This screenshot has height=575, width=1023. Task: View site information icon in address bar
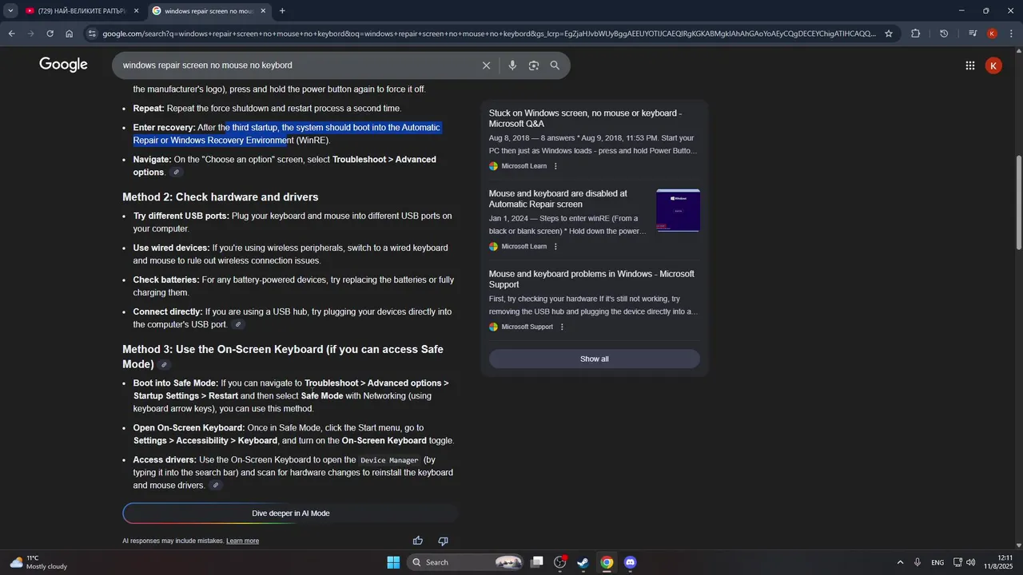tap(92, 34)
